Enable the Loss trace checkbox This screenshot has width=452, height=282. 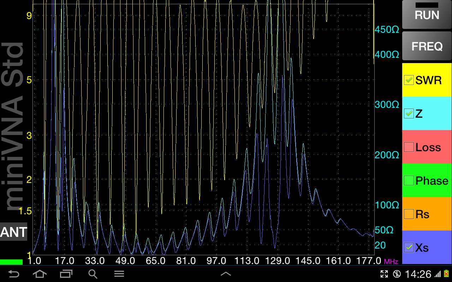[409, 147]
